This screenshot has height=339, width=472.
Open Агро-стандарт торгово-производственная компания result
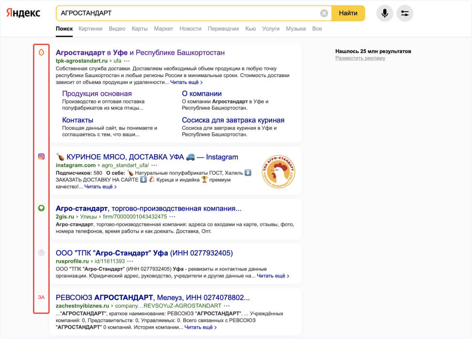tap(148, 209)
